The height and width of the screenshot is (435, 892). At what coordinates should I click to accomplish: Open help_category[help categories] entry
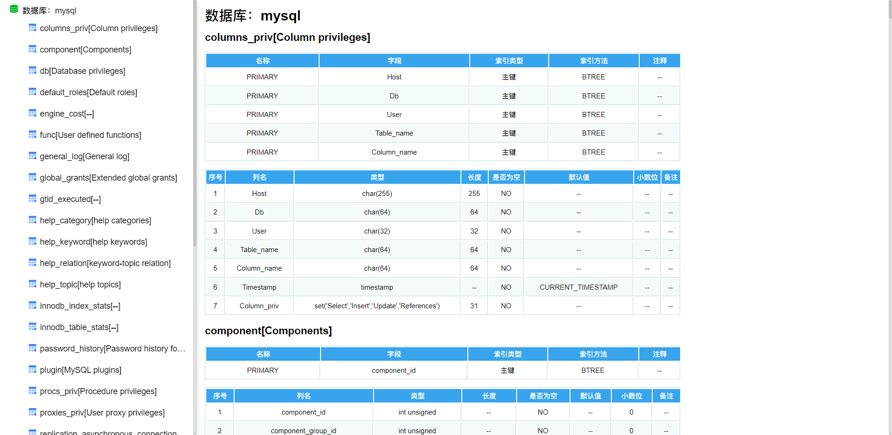96,221
